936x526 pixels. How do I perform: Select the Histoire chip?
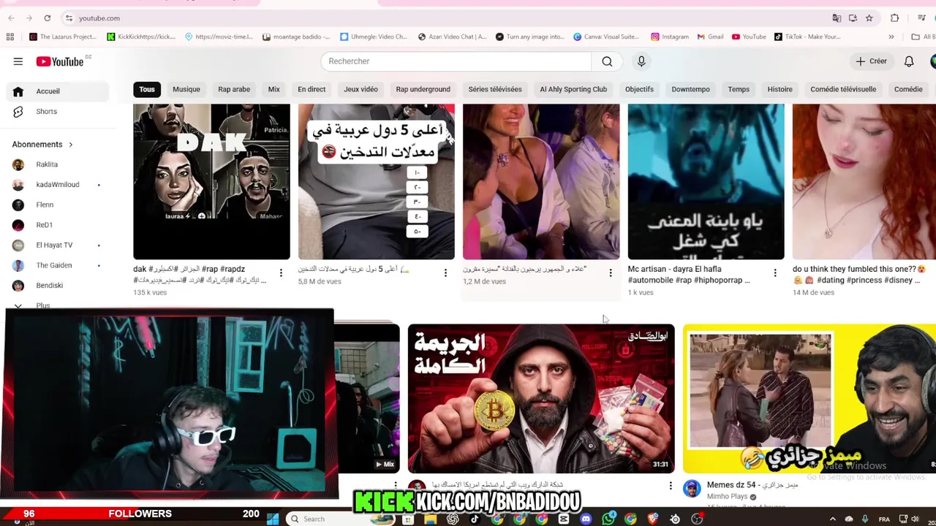click(x=780, y=89)
